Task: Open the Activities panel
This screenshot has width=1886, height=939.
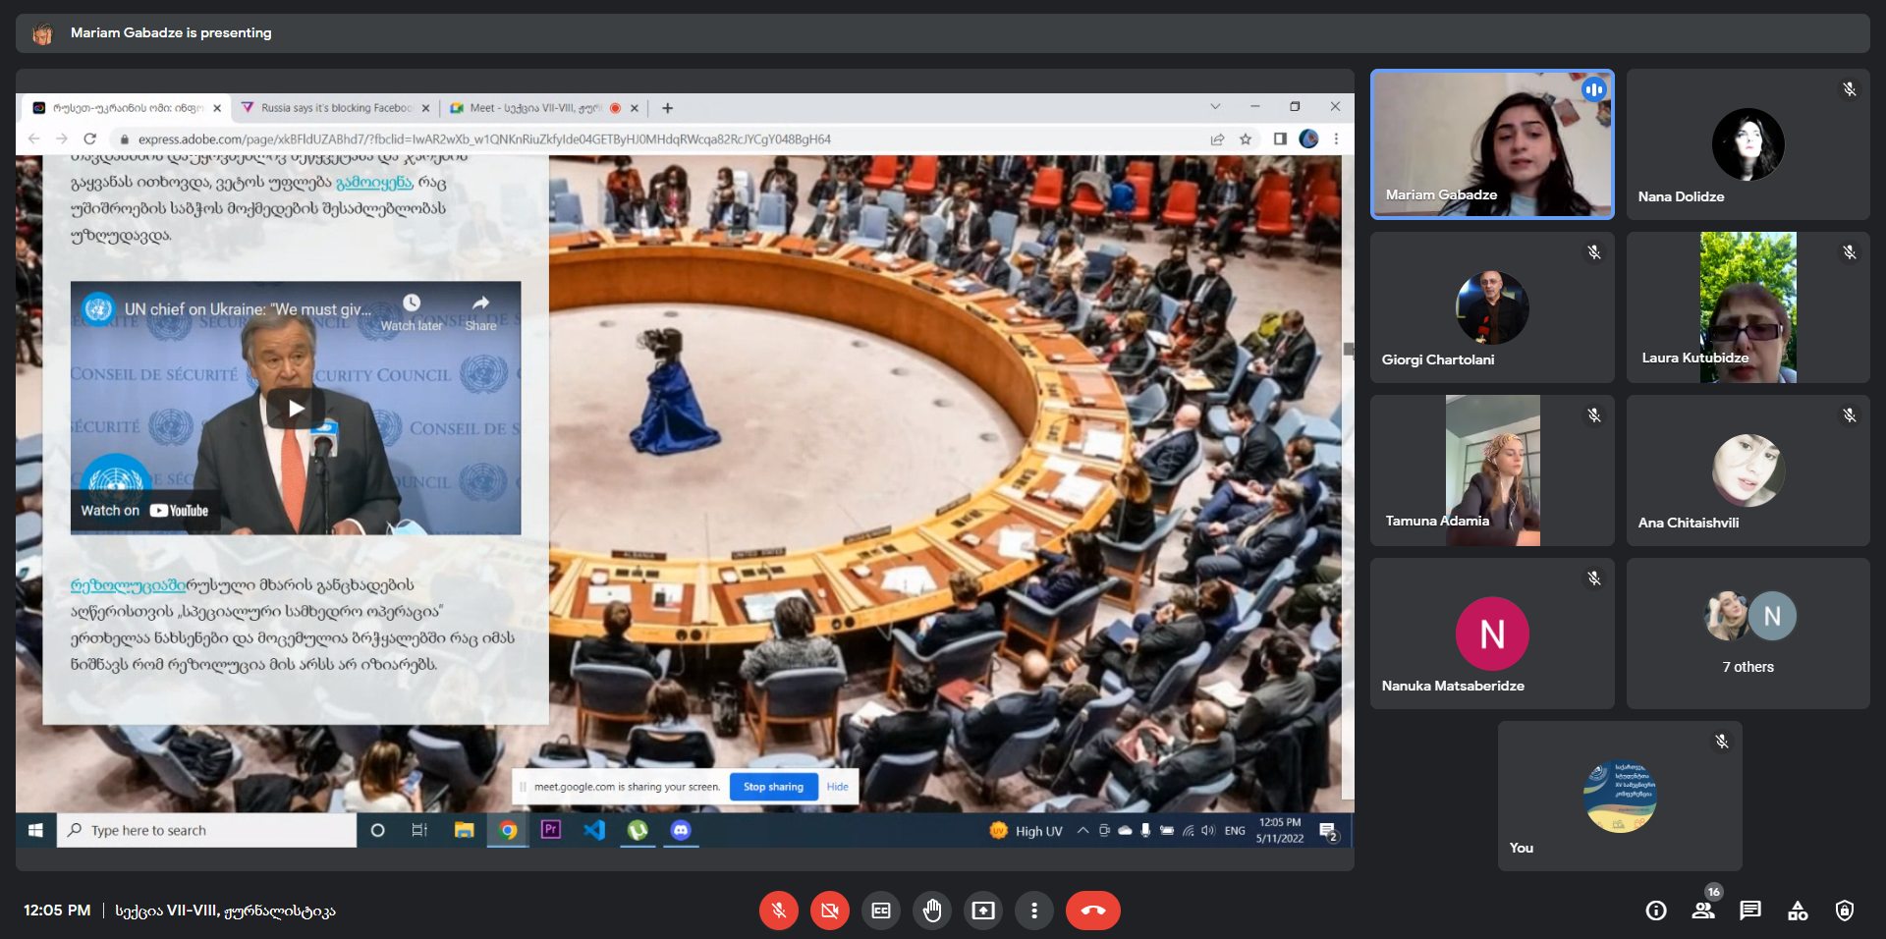Action: coord(1798,911)
